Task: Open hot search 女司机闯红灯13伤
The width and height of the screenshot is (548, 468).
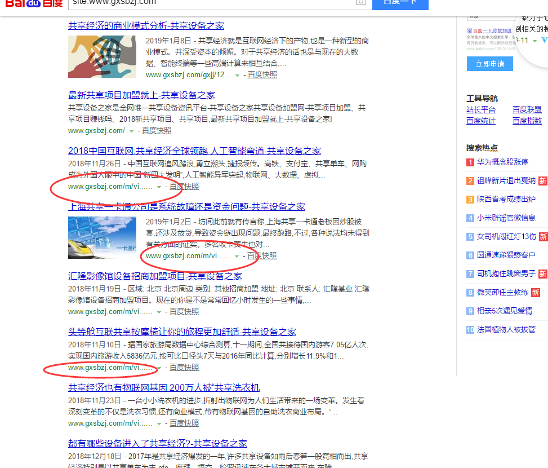Action: [506, 236]
